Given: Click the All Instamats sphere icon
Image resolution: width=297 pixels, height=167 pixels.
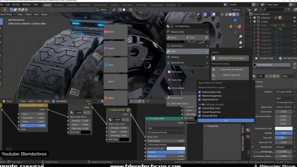Looking at the screenshot, I should point(169,88).
